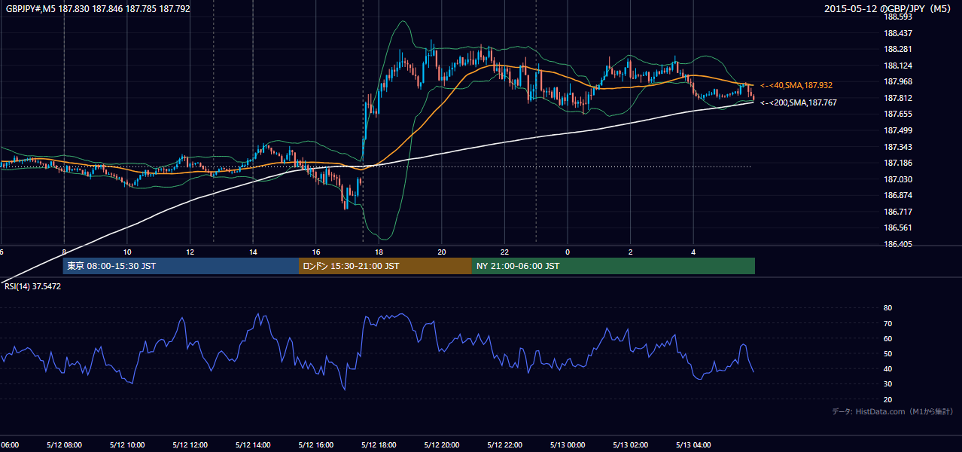Select the ロンドン 15:30-21:00 JST session bar

click(x=385, y=266)
